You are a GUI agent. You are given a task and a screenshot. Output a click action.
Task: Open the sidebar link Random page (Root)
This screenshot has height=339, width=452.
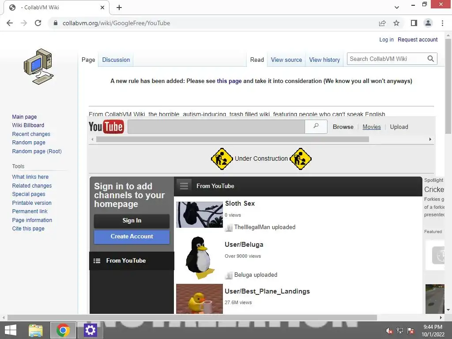tap(37, 151)
